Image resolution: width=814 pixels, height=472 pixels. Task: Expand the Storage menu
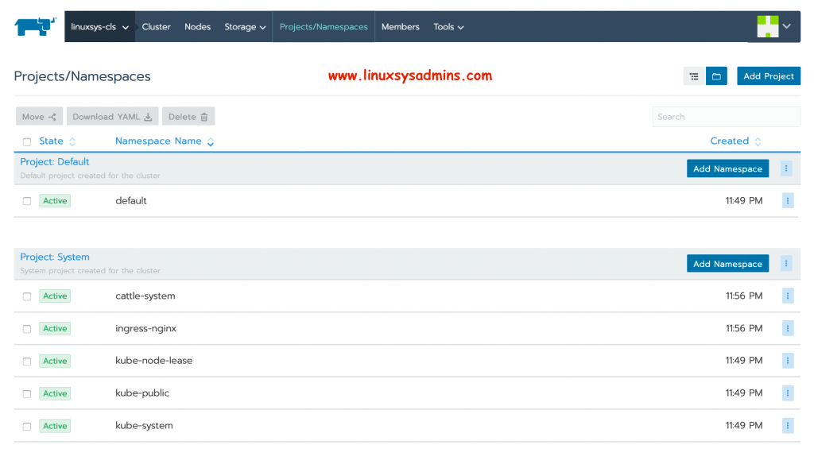245,26
